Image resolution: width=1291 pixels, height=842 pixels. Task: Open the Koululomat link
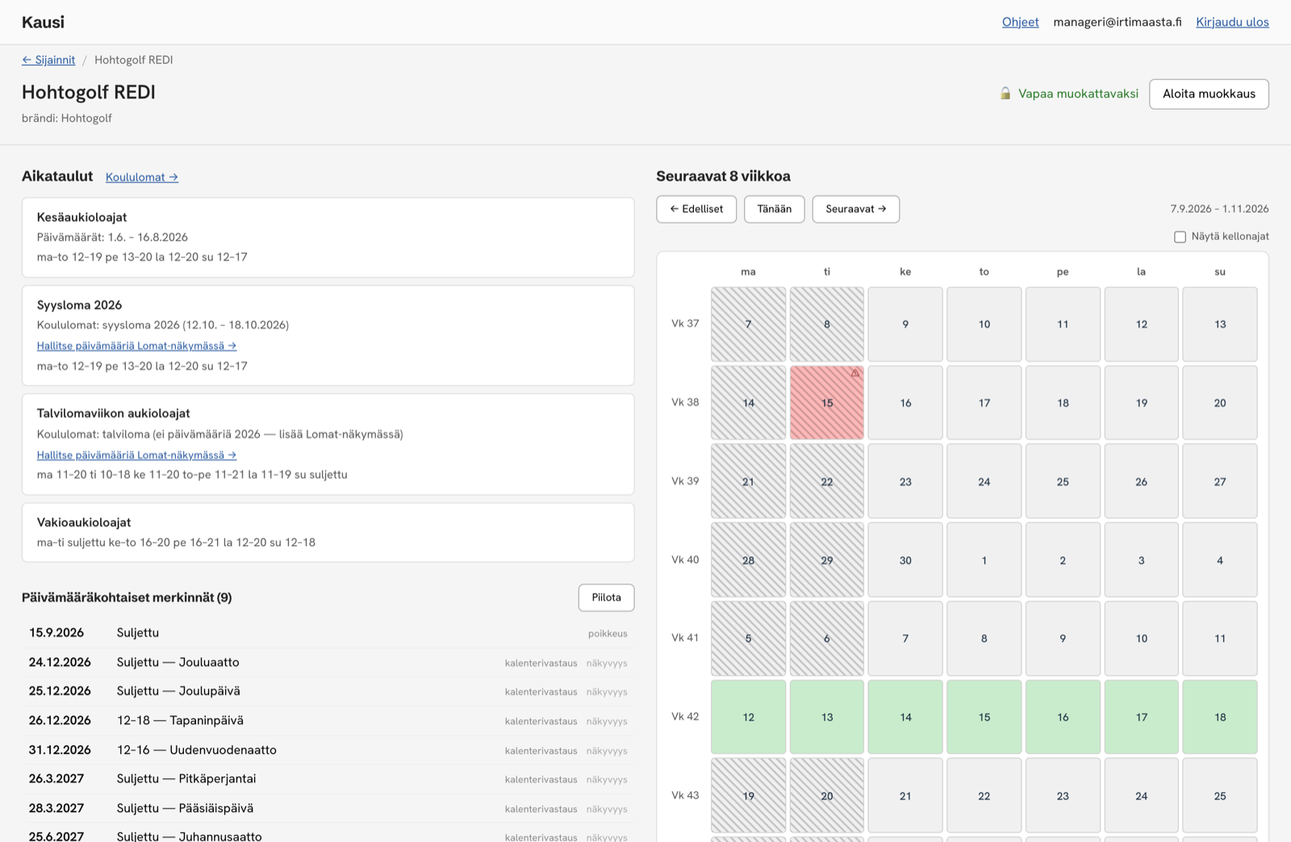pyautogui.click(x=142, y=177)
